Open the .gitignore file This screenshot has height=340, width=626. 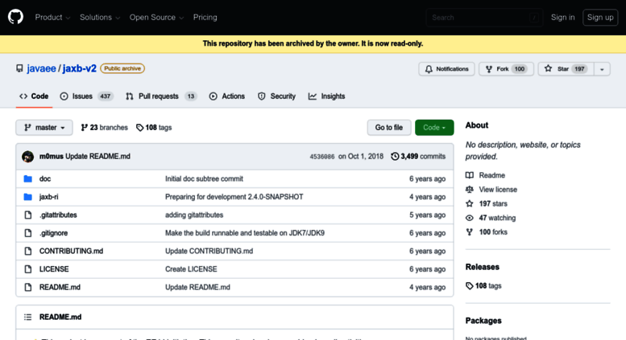click(x=53, y=233)
